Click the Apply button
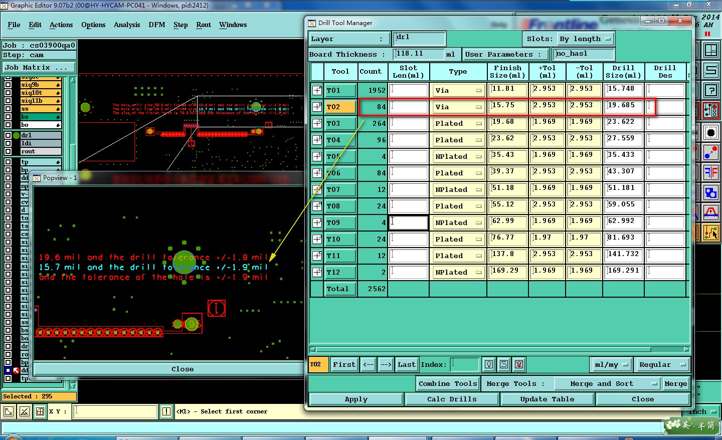This screenshot has width=722, height=440. (356, 399)
